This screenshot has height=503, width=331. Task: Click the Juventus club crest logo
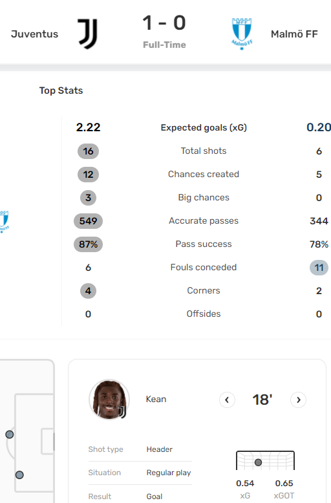pos(87,34)
